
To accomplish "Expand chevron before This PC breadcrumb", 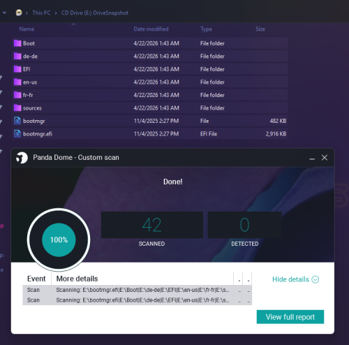I will [x=27, y=13].
